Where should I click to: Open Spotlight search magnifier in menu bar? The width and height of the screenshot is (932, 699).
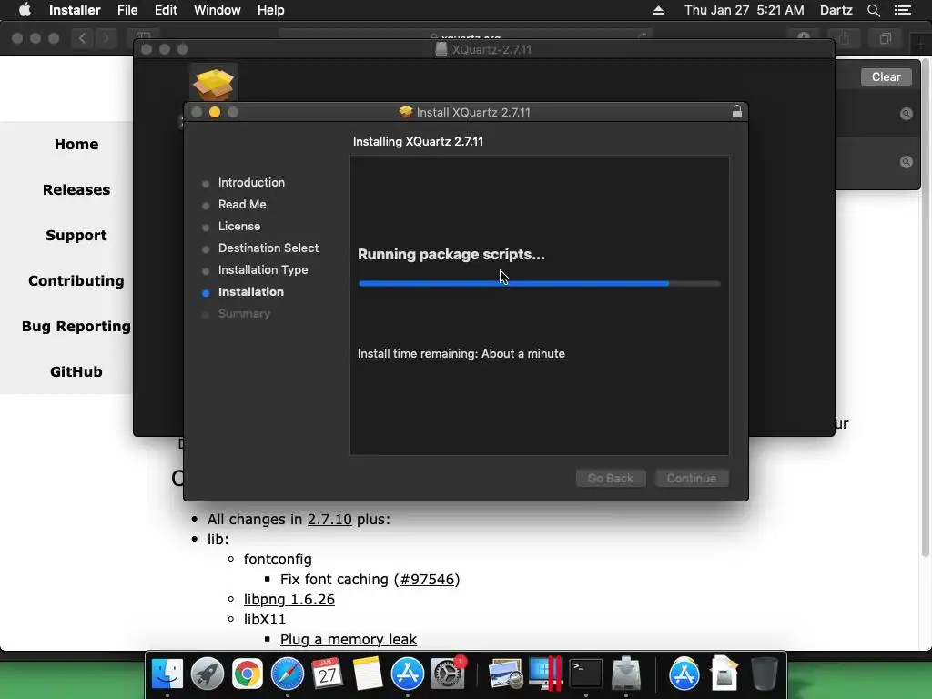pyautogui.click(x=873, y=10)
